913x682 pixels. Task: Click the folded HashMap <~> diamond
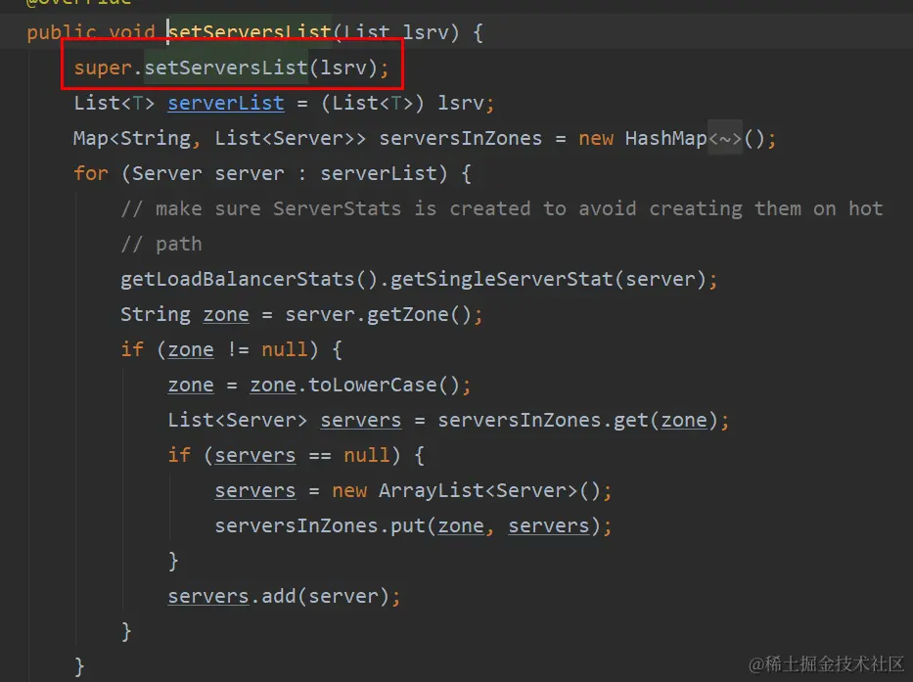coord(725,139)
